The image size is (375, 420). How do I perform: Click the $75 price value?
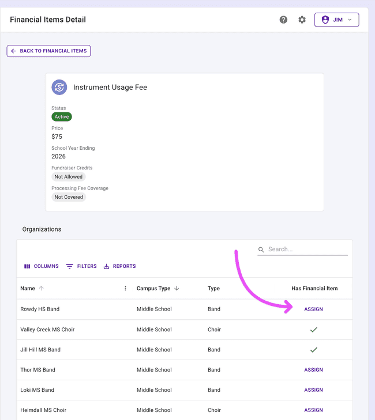coord(57,137)
